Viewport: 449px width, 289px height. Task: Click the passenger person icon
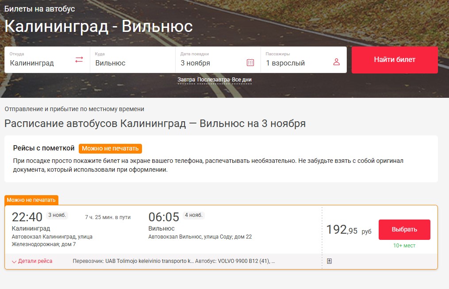tap(337, 61)
